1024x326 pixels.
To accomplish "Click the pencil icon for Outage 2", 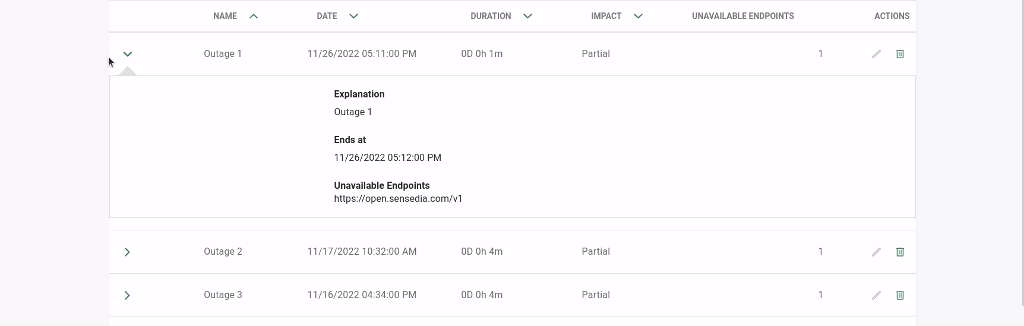I will 876,252.
